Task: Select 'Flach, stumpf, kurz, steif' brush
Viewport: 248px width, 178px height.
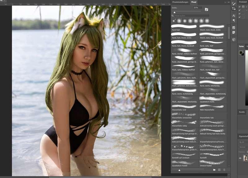Action: pos(212,68)
